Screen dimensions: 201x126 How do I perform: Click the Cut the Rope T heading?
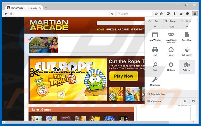126,61
